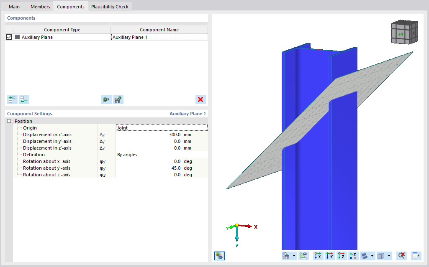Image resolution: width=429 pixels, height=267 pixels.
Task: Click the detach viewport window icon
Action: coord(416,256)
